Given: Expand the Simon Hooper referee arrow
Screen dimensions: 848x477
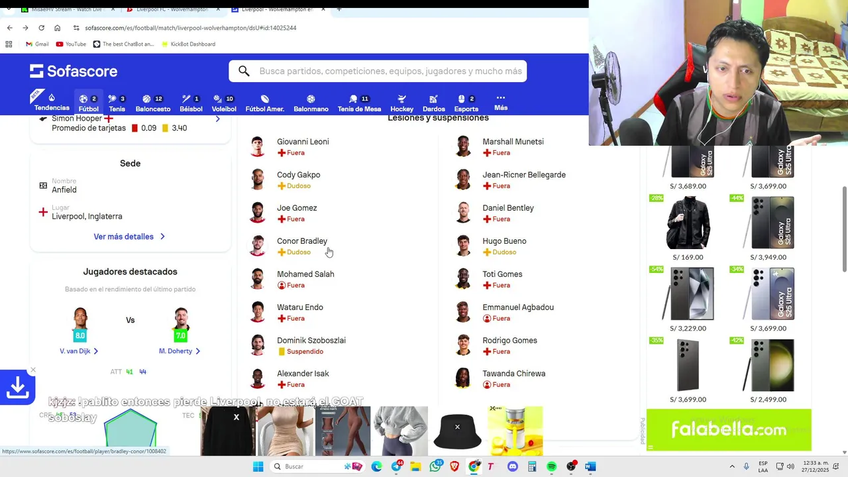Looking at the screenshot, I should tap(217, 119).
